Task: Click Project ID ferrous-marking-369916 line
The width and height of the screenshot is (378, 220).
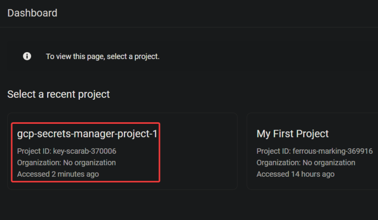Action: [315, 151]
